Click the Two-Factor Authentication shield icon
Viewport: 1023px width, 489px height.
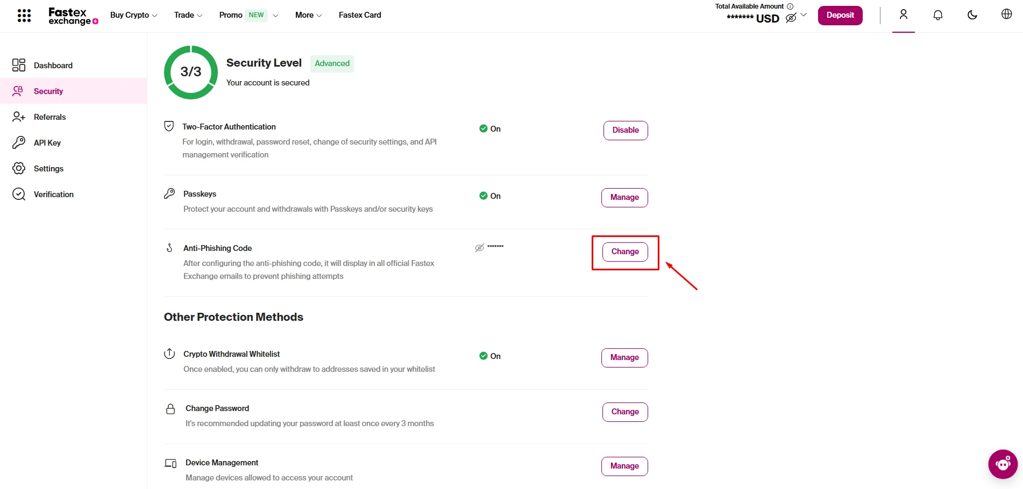pos(169,126)
